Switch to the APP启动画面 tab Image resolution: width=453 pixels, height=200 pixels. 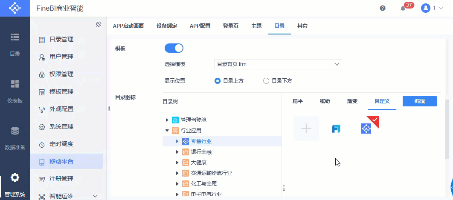click(x=128, y=26)
